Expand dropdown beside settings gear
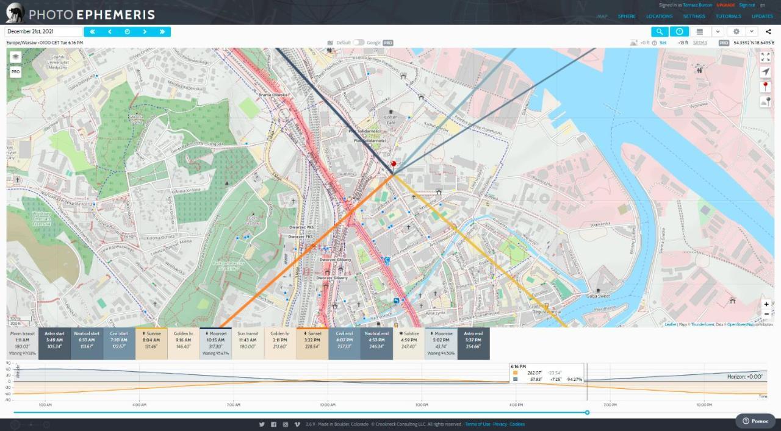This screenshot has height=431, width=781. tap(752, 32)
